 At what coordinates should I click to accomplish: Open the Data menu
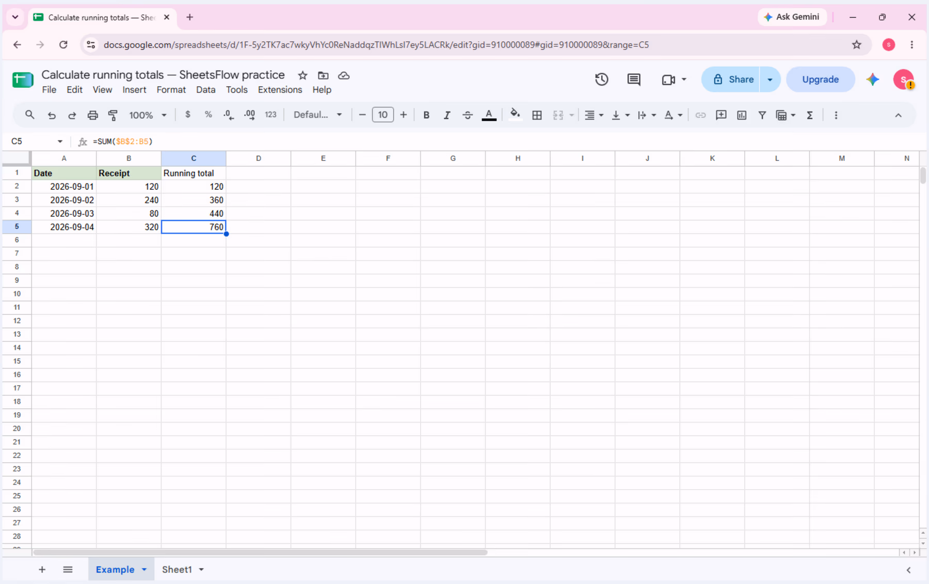pos(205,90)
